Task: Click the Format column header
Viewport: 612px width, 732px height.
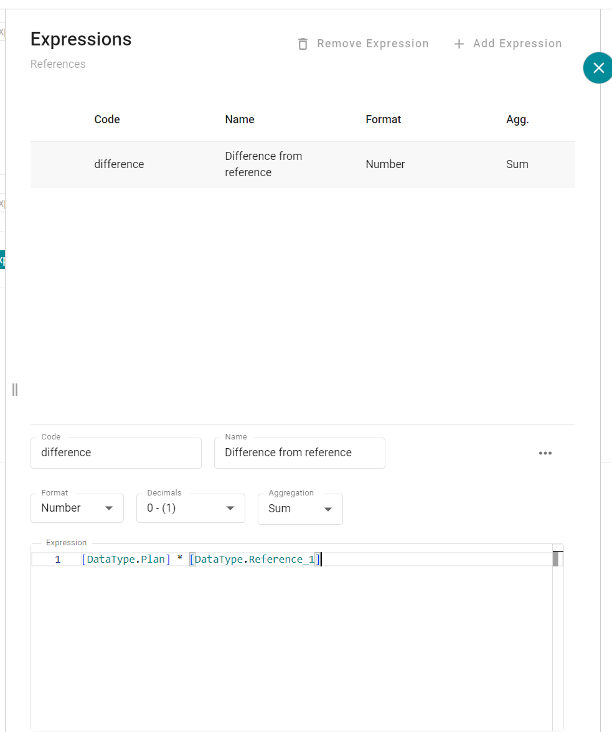Action: click(x=384, y=120)
